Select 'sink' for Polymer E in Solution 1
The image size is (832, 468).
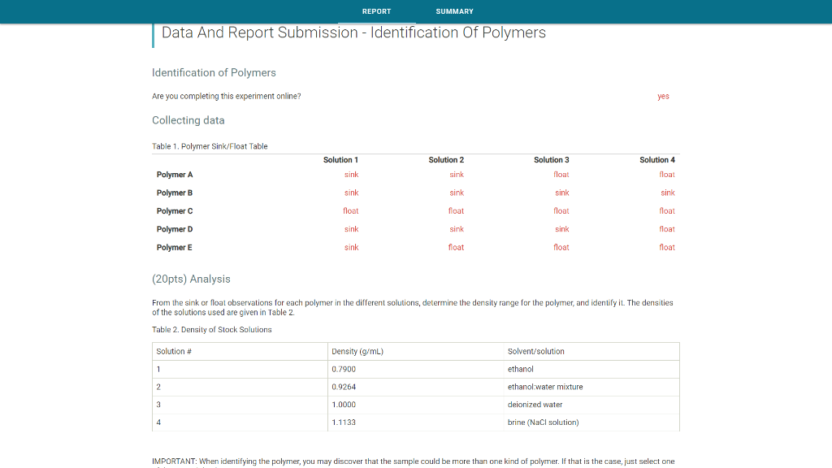tap(351, 247)
